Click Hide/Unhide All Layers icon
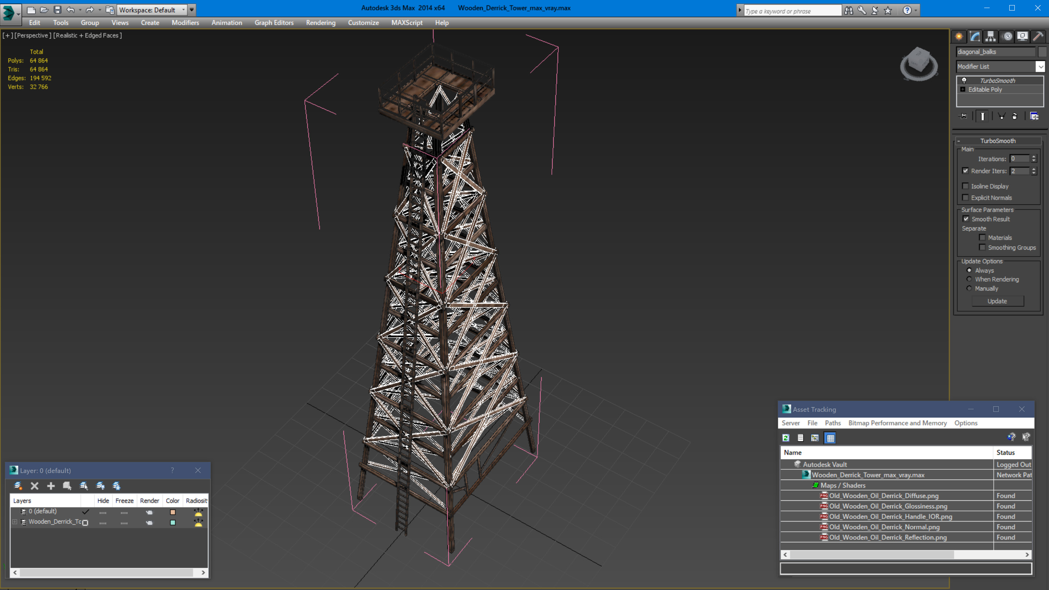The image size is (1049, 590). pyautogui.click(x=100, y=486)
